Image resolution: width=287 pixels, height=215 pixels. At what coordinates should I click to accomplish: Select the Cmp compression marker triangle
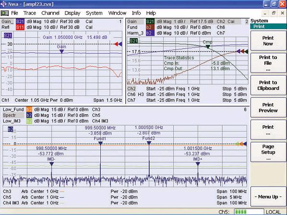(208, 47)
